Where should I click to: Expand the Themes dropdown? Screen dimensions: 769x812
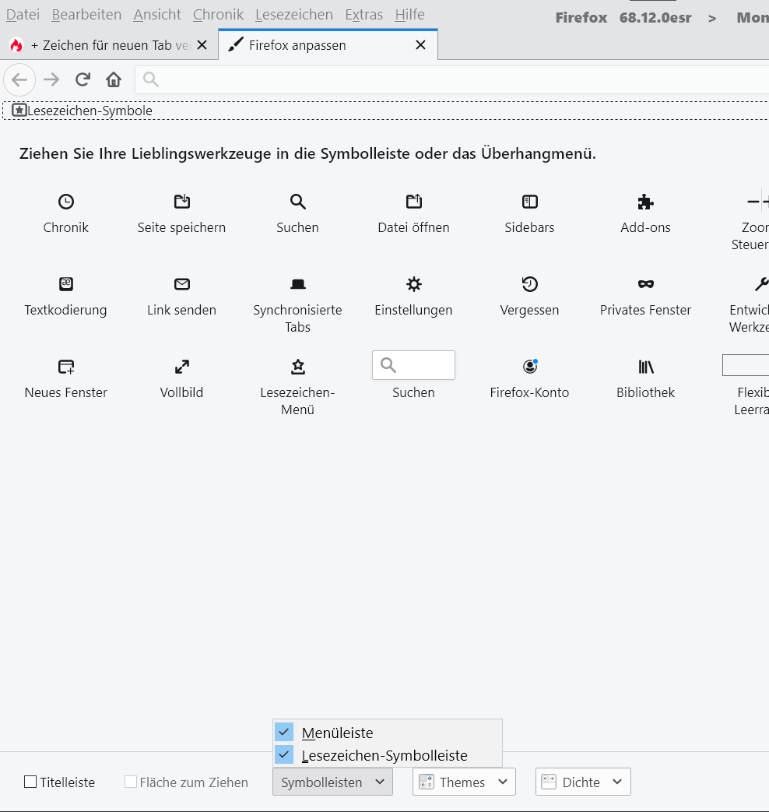pyautogui.click(x=464, y=782)
